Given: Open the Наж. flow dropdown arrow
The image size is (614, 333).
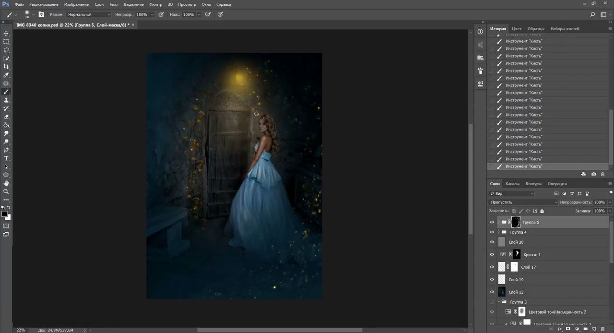Looking at the screenshot, I should (199, 14).
